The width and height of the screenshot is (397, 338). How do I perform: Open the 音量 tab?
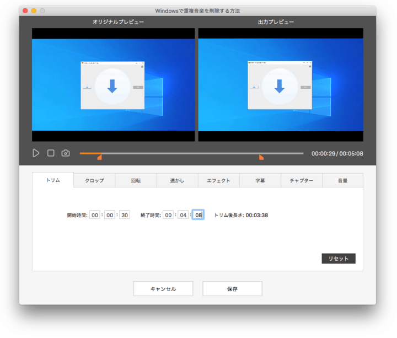tap(342, 180)
